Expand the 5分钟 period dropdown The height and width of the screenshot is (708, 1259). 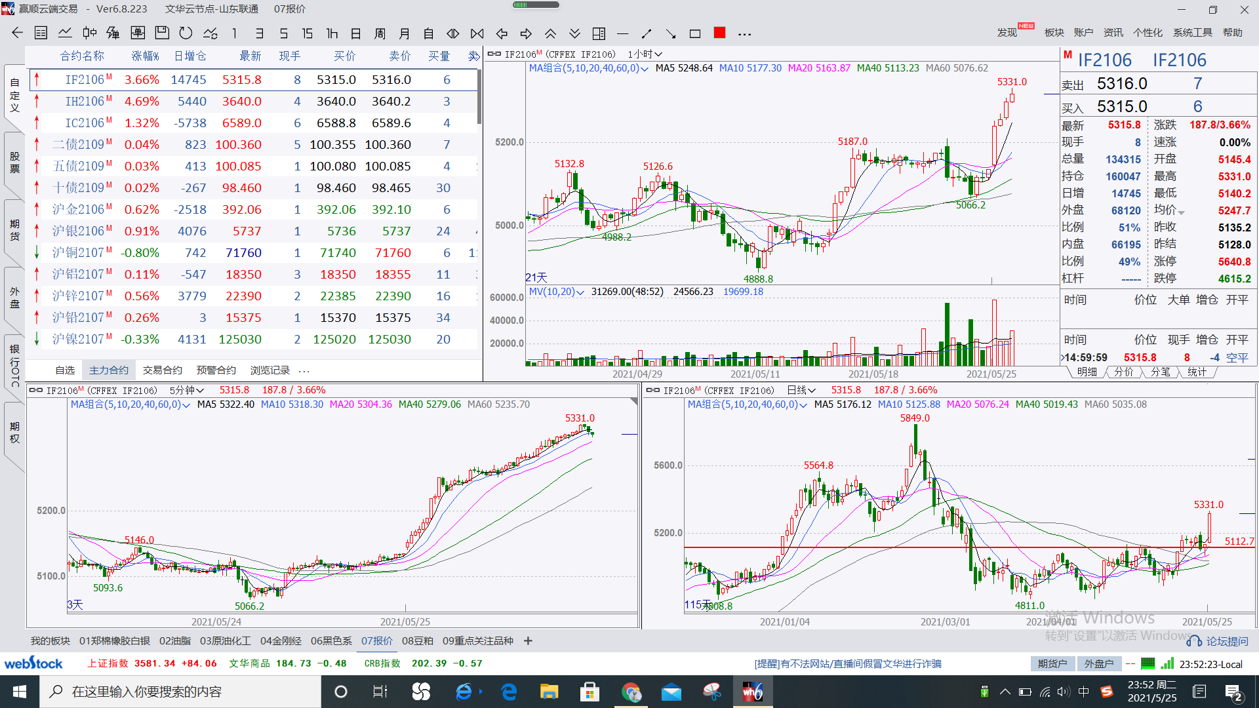(187, 390)
